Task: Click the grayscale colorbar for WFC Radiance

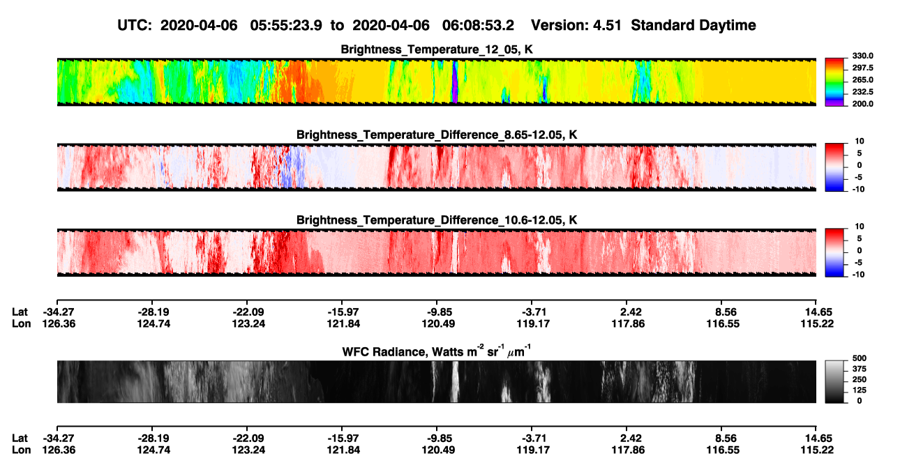Action: pos(835,381)
